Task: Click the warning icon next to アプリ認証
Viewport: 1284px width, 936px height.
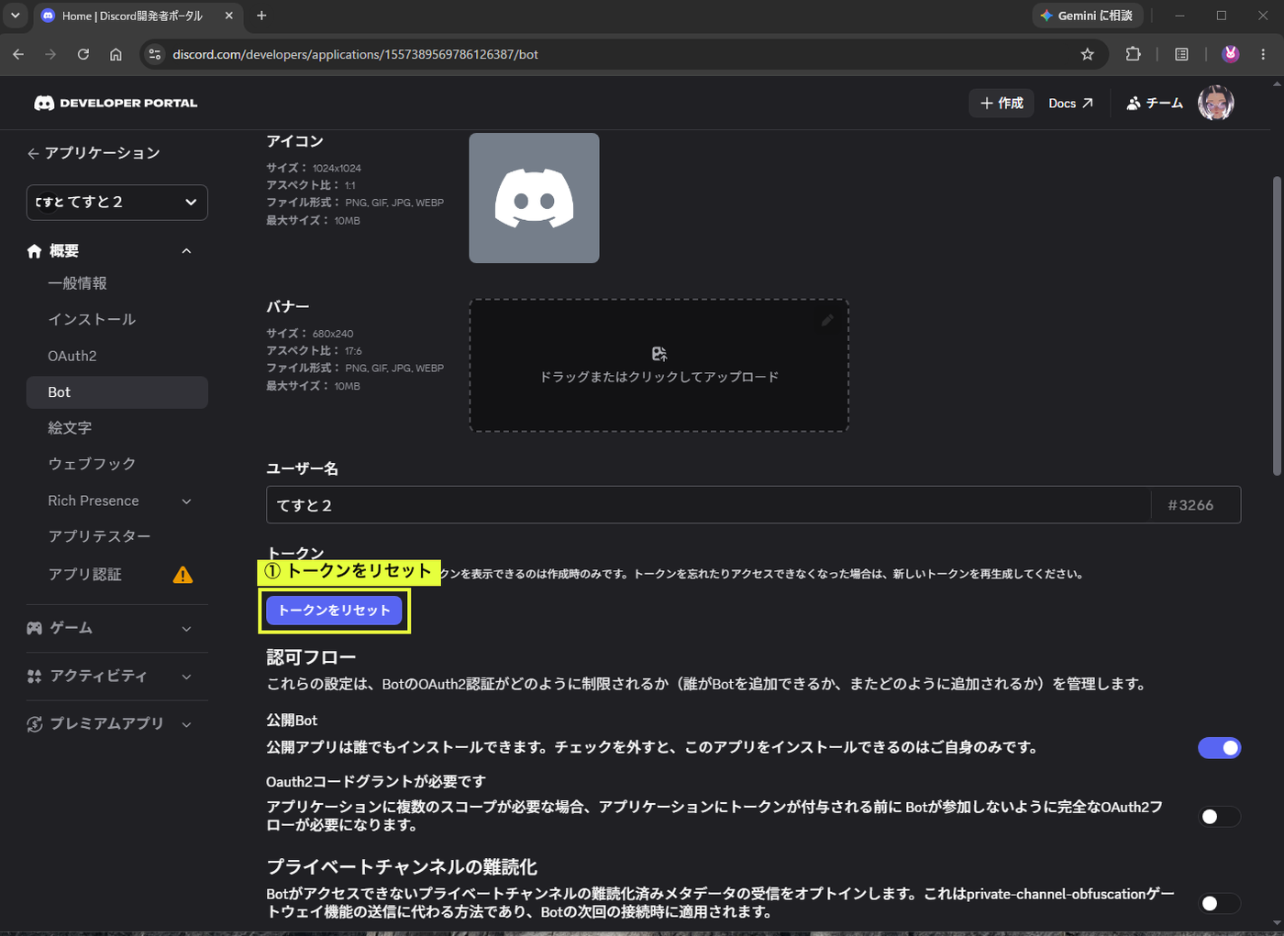Action: (x=183, y=575)
